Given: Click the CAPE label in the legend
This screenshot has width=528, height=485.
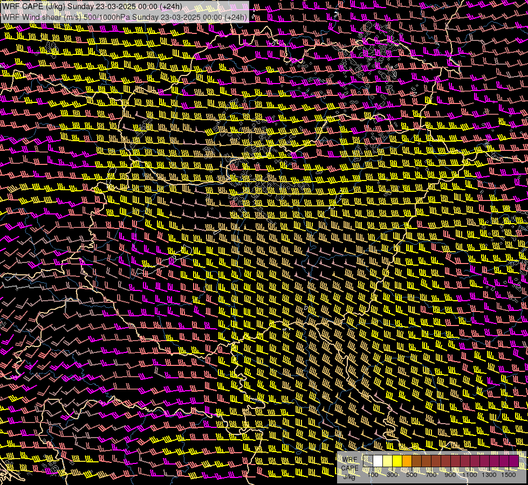Looking at the screenshot, I should [349, 468].
